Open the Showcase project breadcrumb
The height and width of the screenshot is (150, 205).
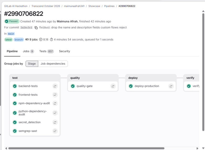[x=94, y=6]
